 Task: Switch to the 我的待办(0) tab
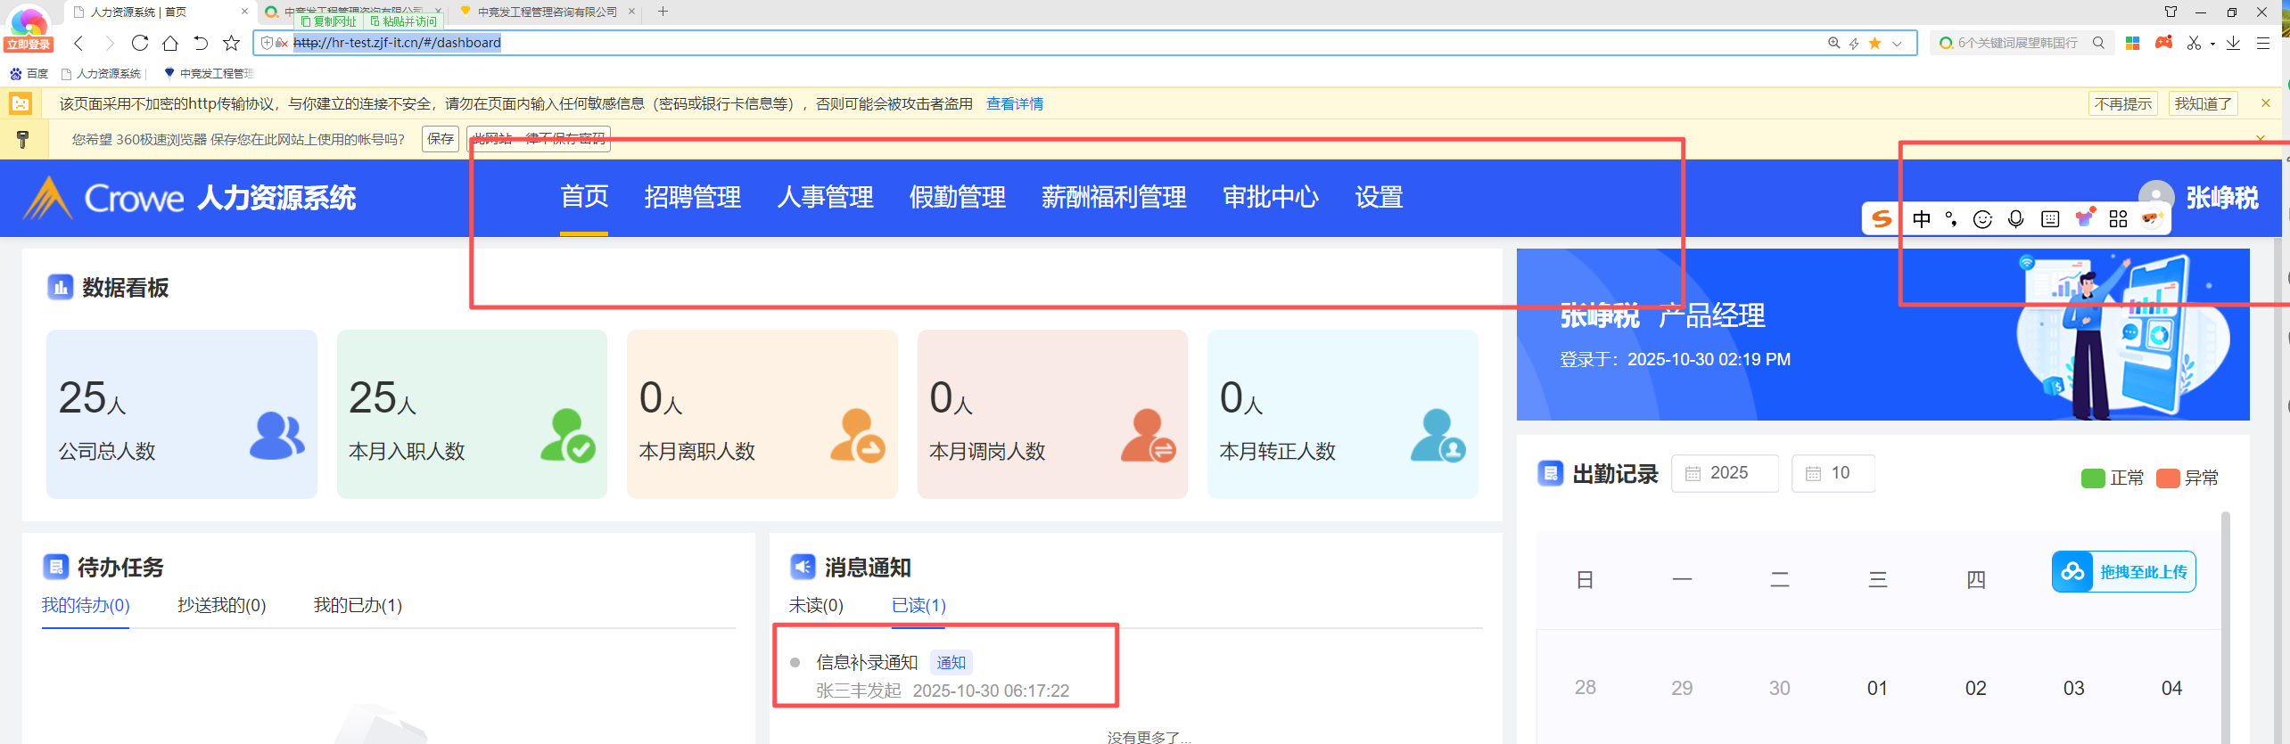[x=86, y=606]
